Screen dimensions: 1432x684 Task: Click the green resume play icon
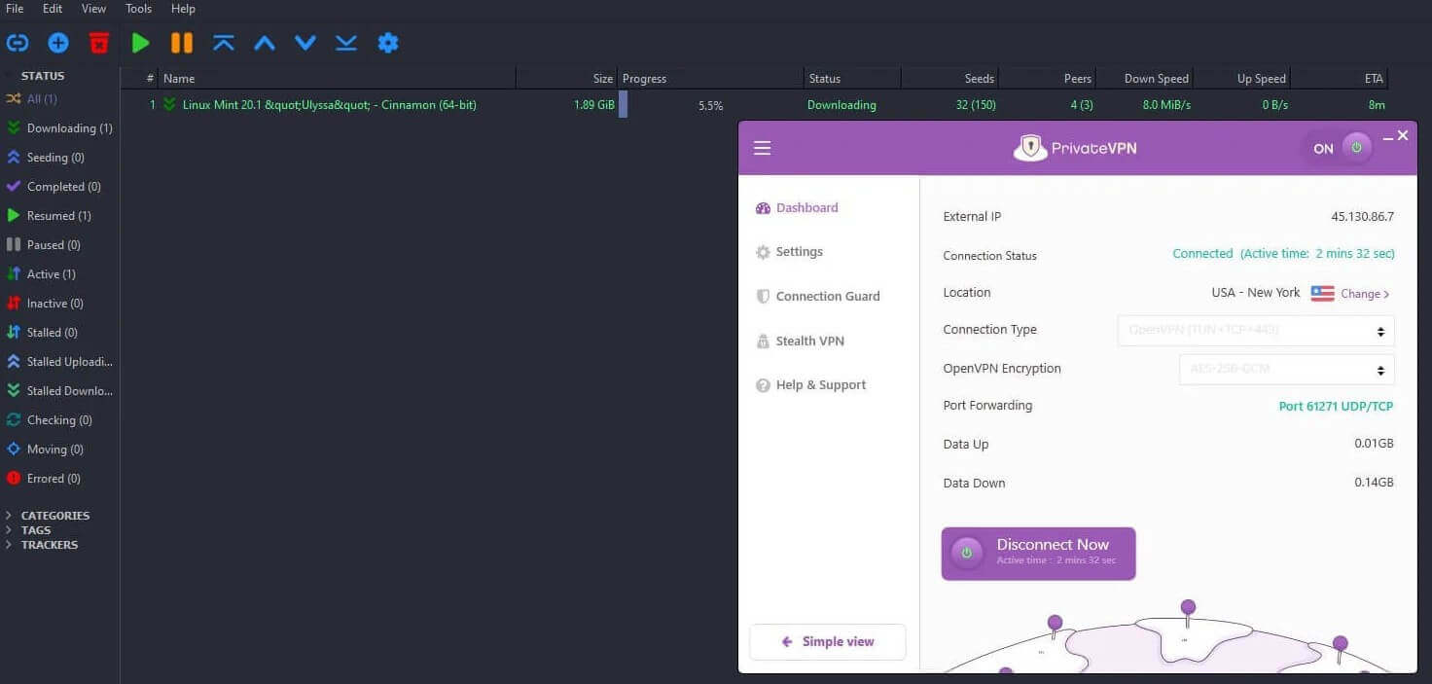click(141, 43)
